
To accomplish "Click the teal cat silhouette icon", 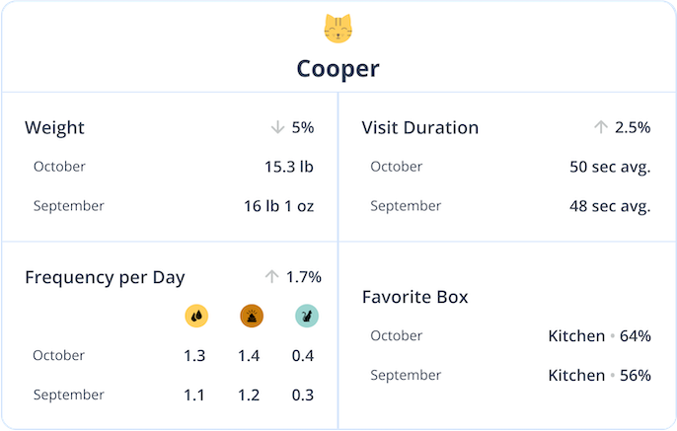I will point(307,316).
